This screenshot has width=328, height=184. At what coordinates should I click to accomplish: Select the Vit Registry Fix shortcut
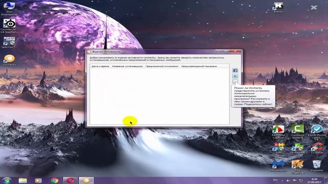pos(297,149)
